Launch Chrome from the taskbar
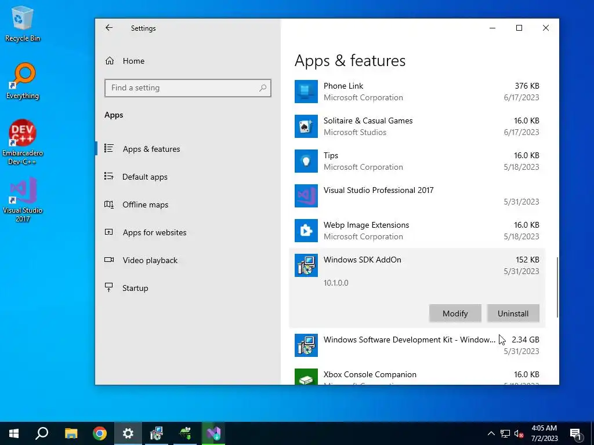Viewport: 594px width, 445px height. pyautogui.click(x=100, y=433)
